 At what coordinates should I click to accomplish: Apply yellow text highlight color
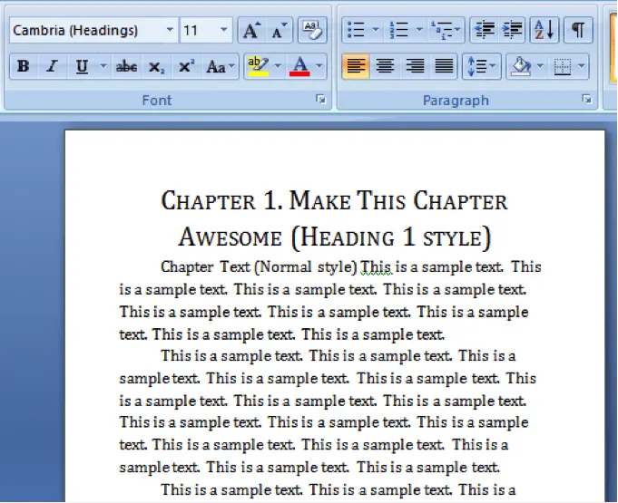pos(258,66)
